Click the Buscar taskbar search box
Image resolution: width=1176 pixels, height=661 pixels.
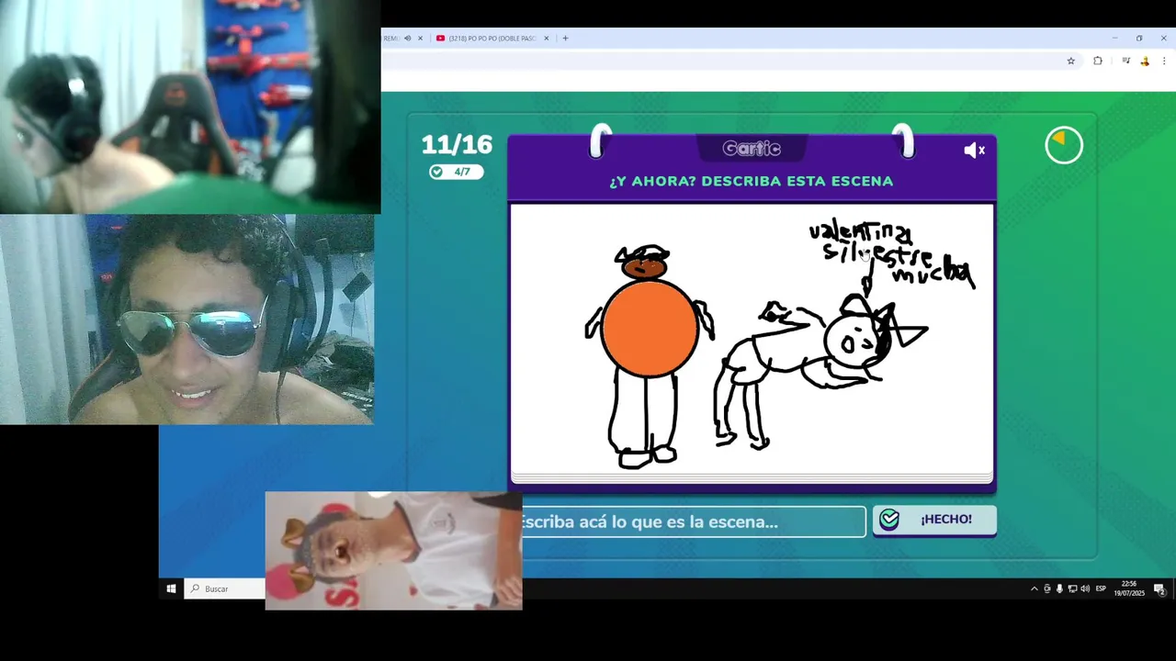[x=225, y=588]
